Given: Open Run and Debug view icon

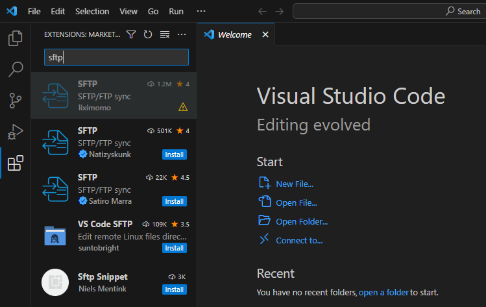Looking at the screenshot, I should [x=15, y=132].
